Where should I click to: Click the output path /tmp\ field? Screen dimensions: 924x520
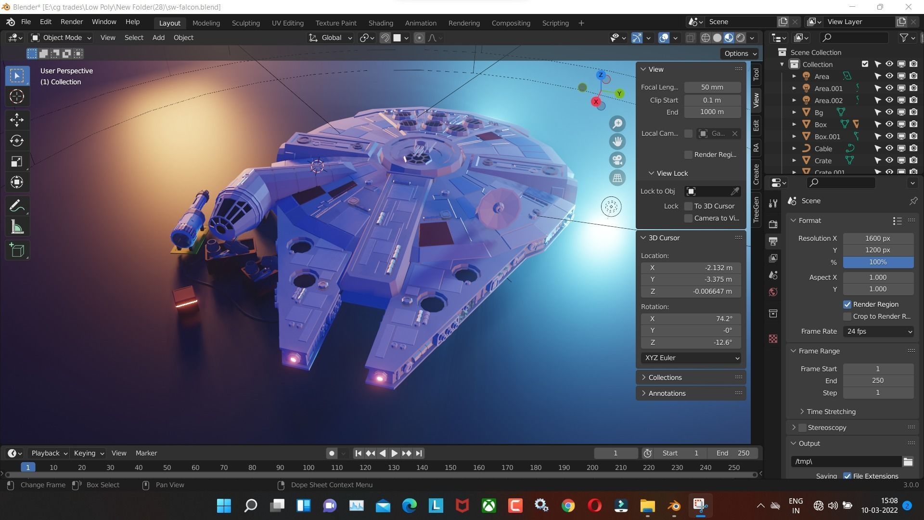(x=846, y=462)
